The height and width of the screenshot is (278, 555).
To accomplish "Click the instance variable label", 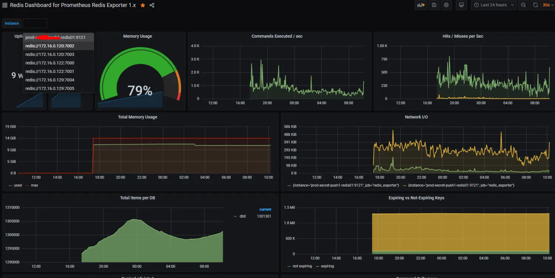I will tap(12, 23).
